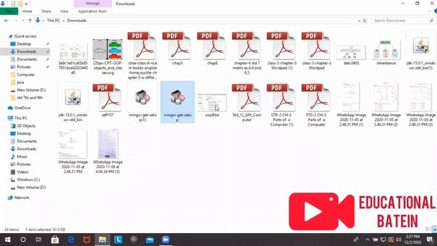
Task: Click Downloads in the address breadcrumb
Action: click(x=76, y=20)
